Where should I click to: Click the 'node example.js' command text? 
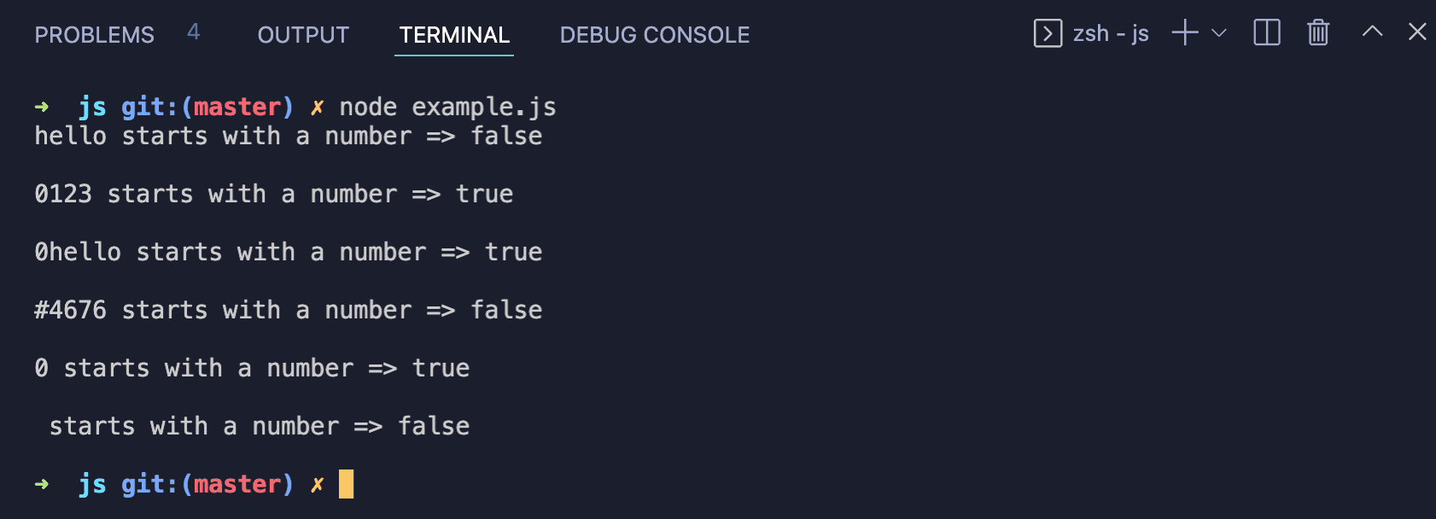pyautogui.click(x=447, y=107)
